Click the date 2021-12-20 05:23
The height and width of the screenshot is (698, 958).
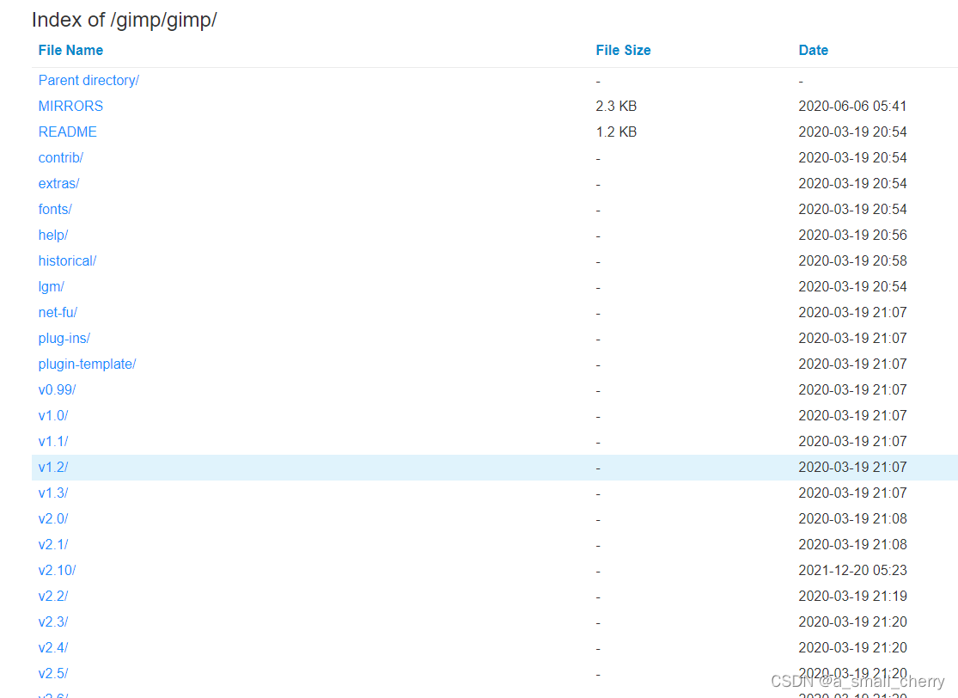coord(852,570)
